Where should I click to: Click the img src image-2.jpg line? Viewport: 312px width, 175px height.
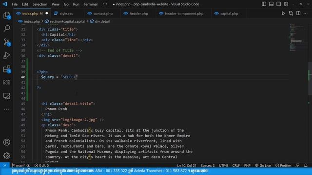pos(73,120)
